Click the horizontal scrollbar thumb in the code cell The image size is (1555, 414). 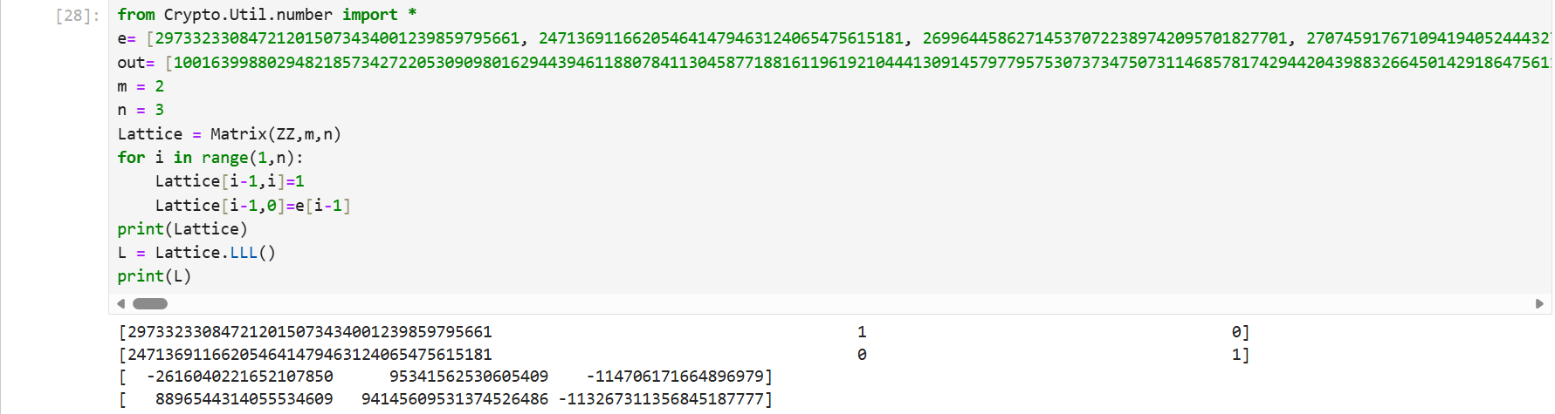pyautogui.click(x=150, y=303)
